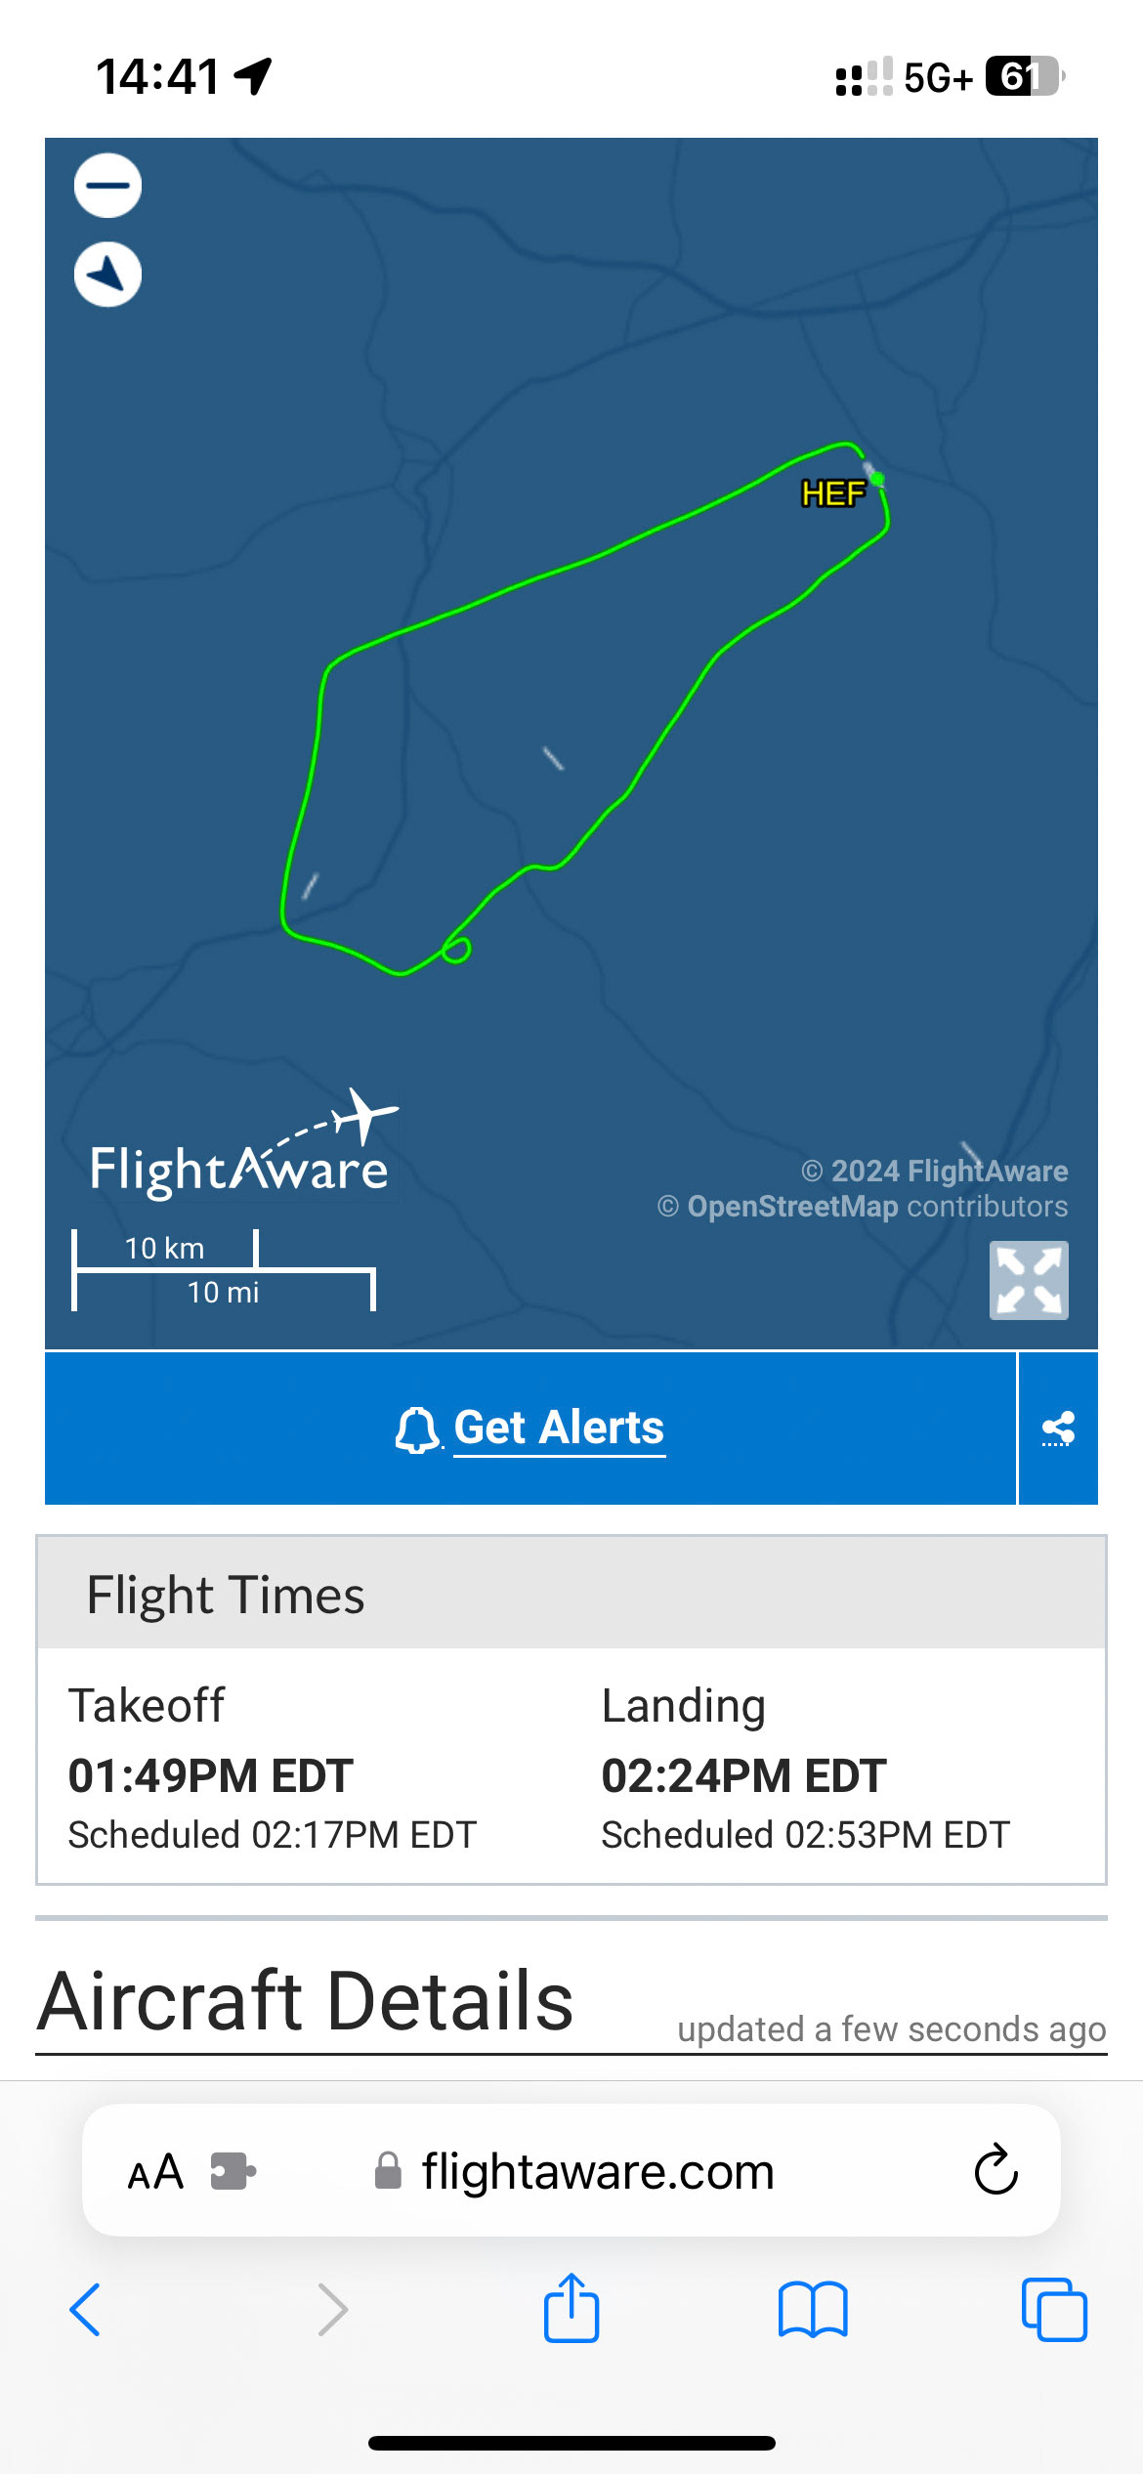This screenshot has height=2474, width=1143.
Task: Open AA text size menu
Action: click(x=156, y=2171)
